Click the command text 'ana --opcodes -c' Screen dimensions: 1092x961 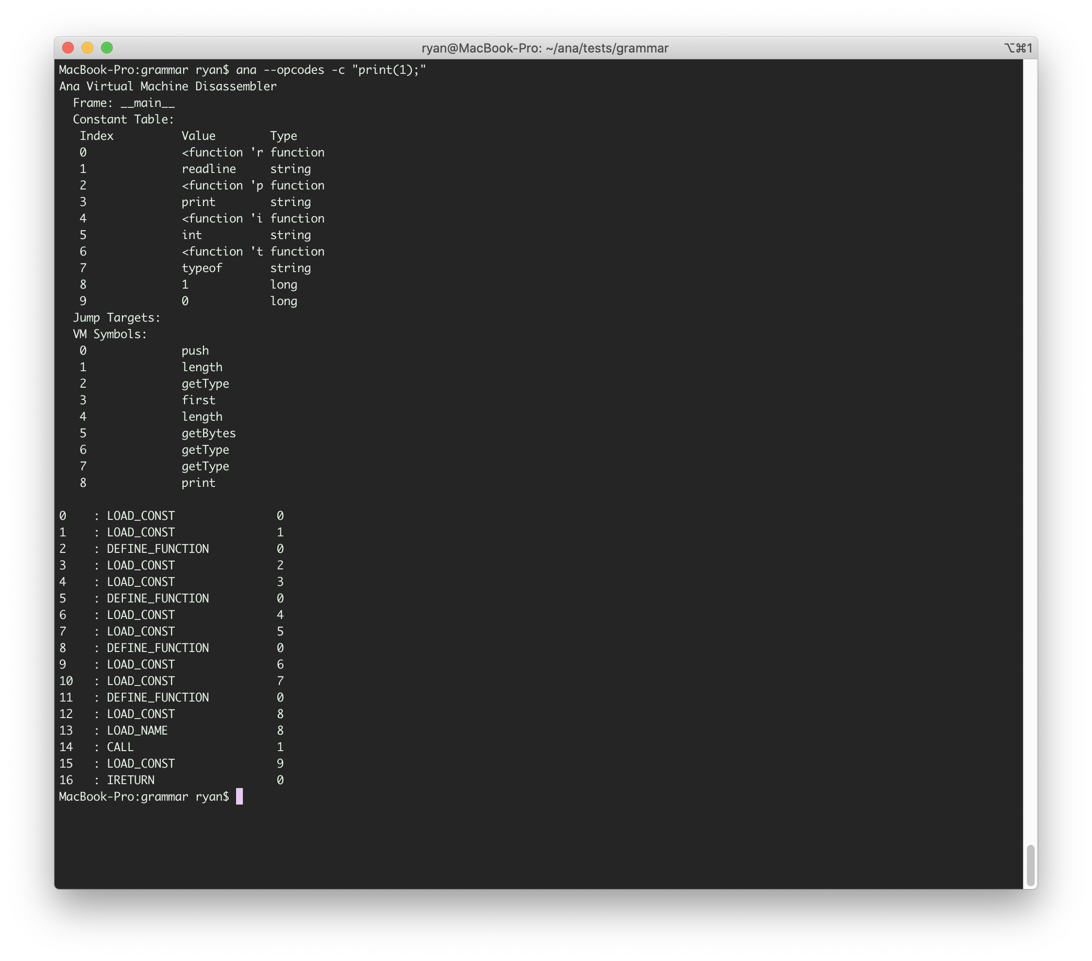[x=290, y=70]
